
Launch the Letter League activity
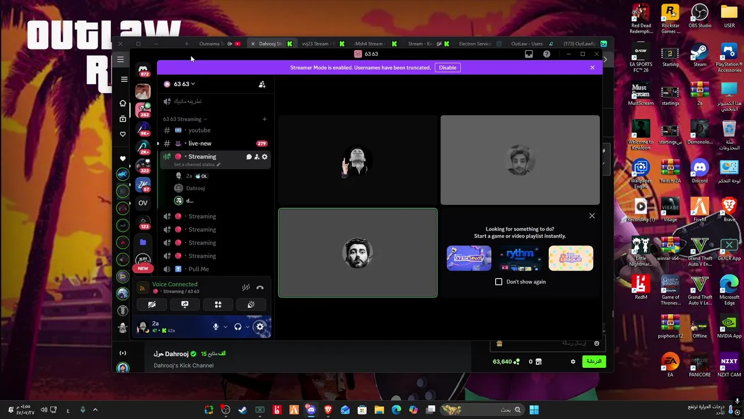click(571, 258)
